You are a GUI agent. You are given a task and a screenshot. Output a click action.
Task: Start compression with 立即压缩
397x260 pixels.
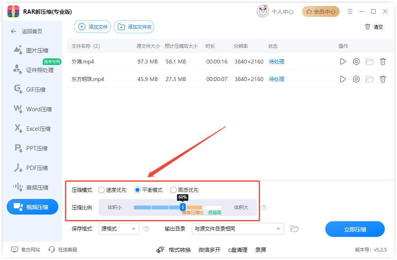(355, 229)
